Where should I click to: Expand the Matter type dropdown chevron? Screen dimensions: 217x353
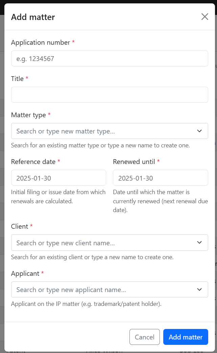pyautogui.click(x=199, y=131)
